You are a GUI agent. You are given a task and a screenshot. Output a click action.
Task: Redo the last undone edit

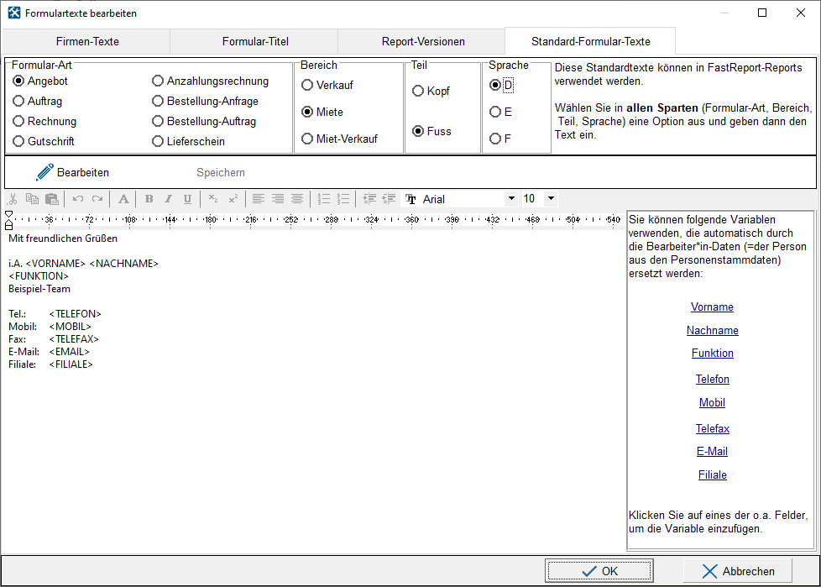(97, 199)
